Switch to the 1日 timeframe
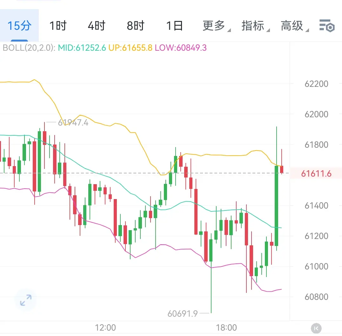 tap(174, 26)
